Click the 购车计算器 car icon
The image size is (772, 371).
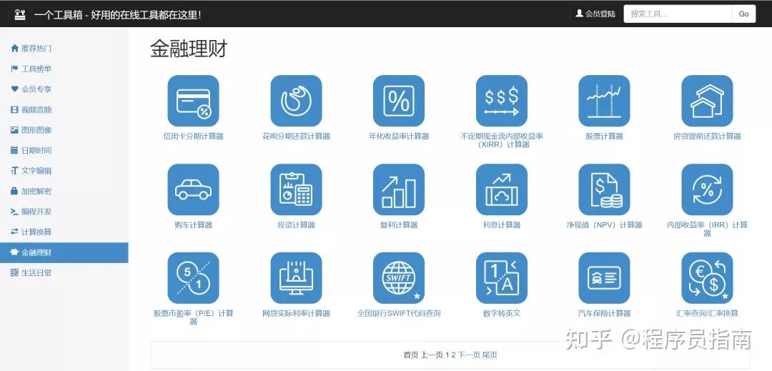pyautogui.click(x=193, y=189)
